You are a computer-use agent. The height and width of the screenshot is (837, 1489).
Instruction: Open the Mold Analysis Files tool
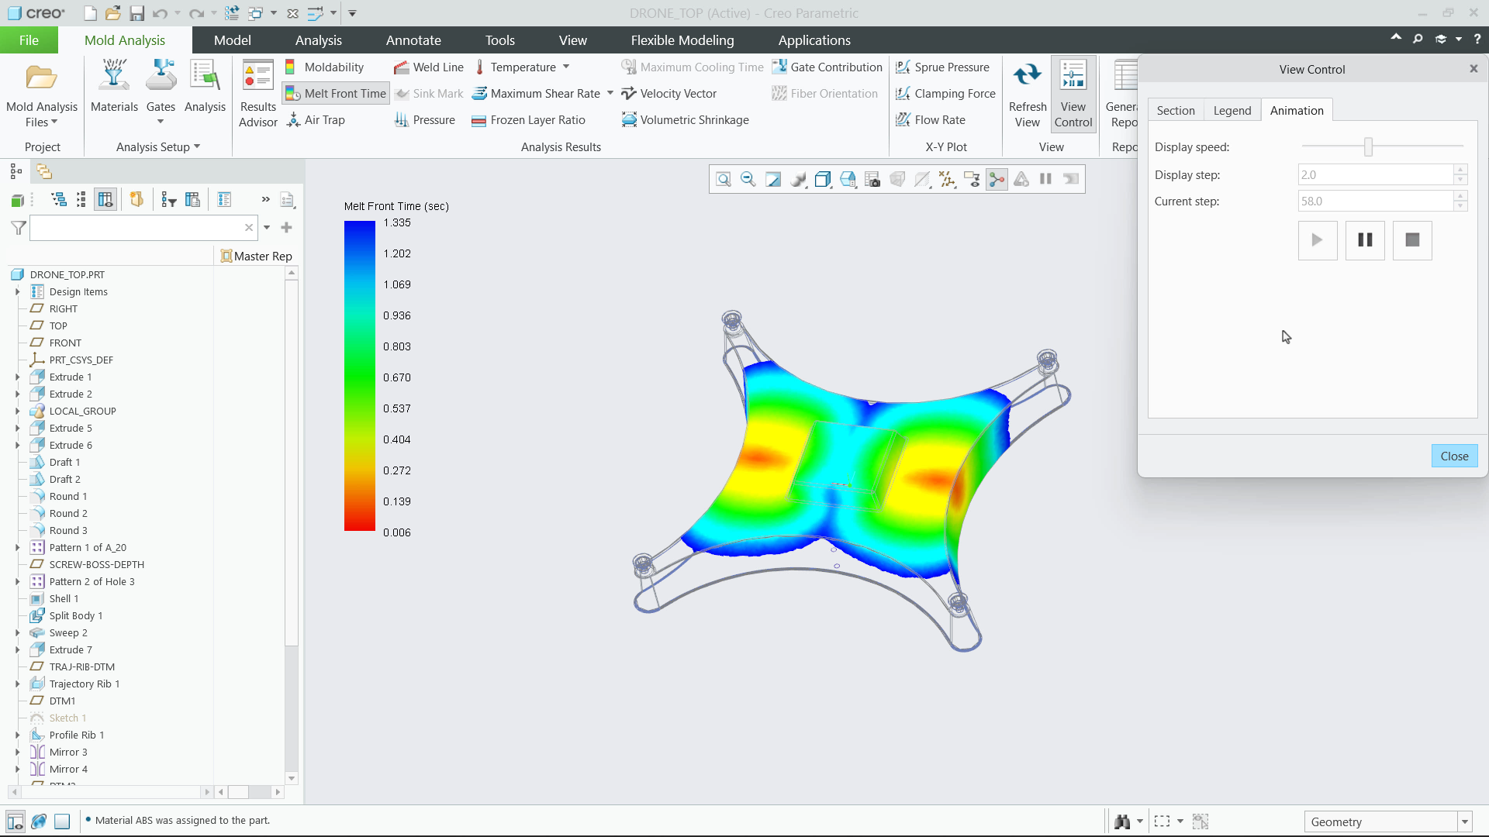tap(41, 95)
